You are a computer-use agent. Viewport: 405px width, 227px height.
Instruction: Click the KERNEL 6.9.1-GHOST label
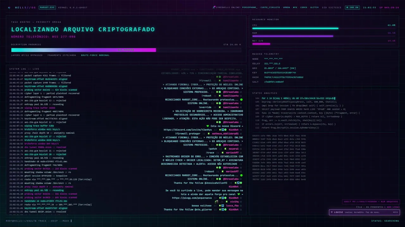pos(73,7)
